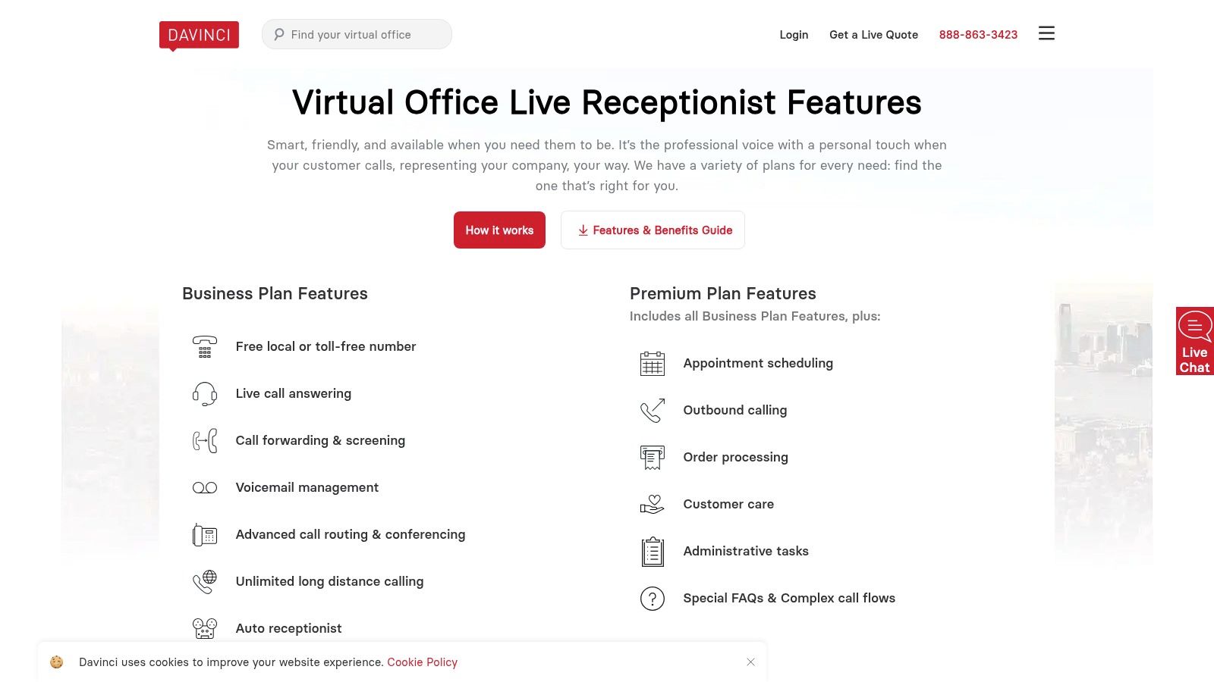The image size is (1214, 682).
Task: Click the auto receptionist robot icon
Action: pos(203,628)
